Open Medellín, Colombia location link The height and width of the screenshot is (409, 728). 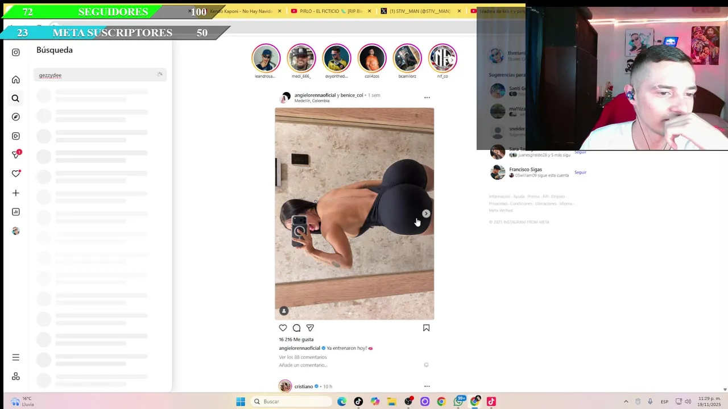coord(312,101)
